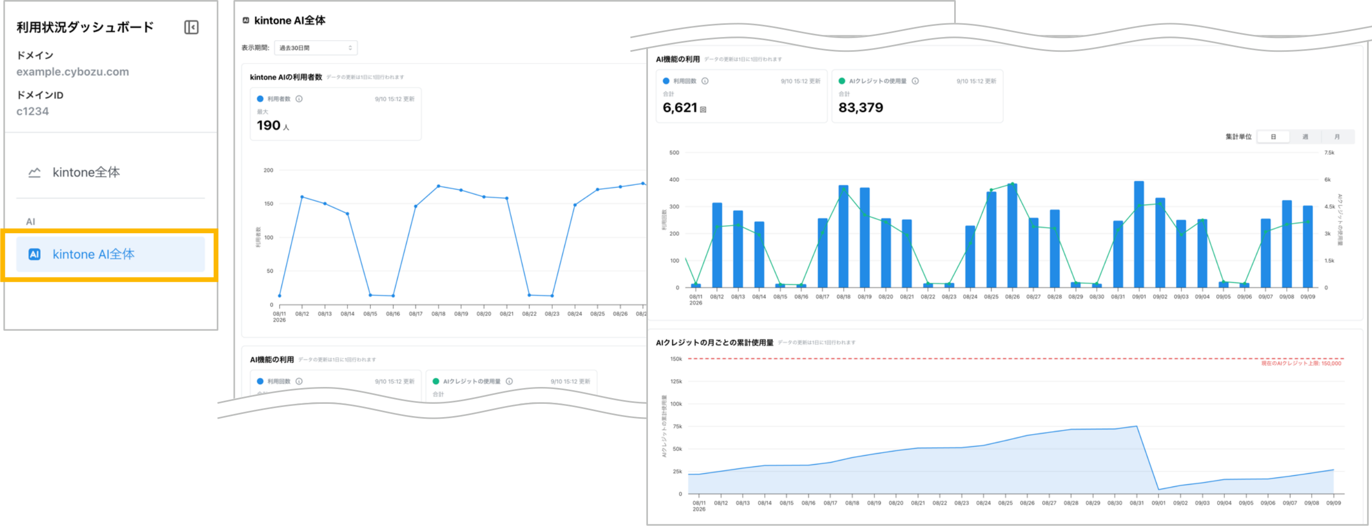Switch the 集計単位 to 月
Viewport: 1372px width, 526px height.
click(x=1337, y=137)
